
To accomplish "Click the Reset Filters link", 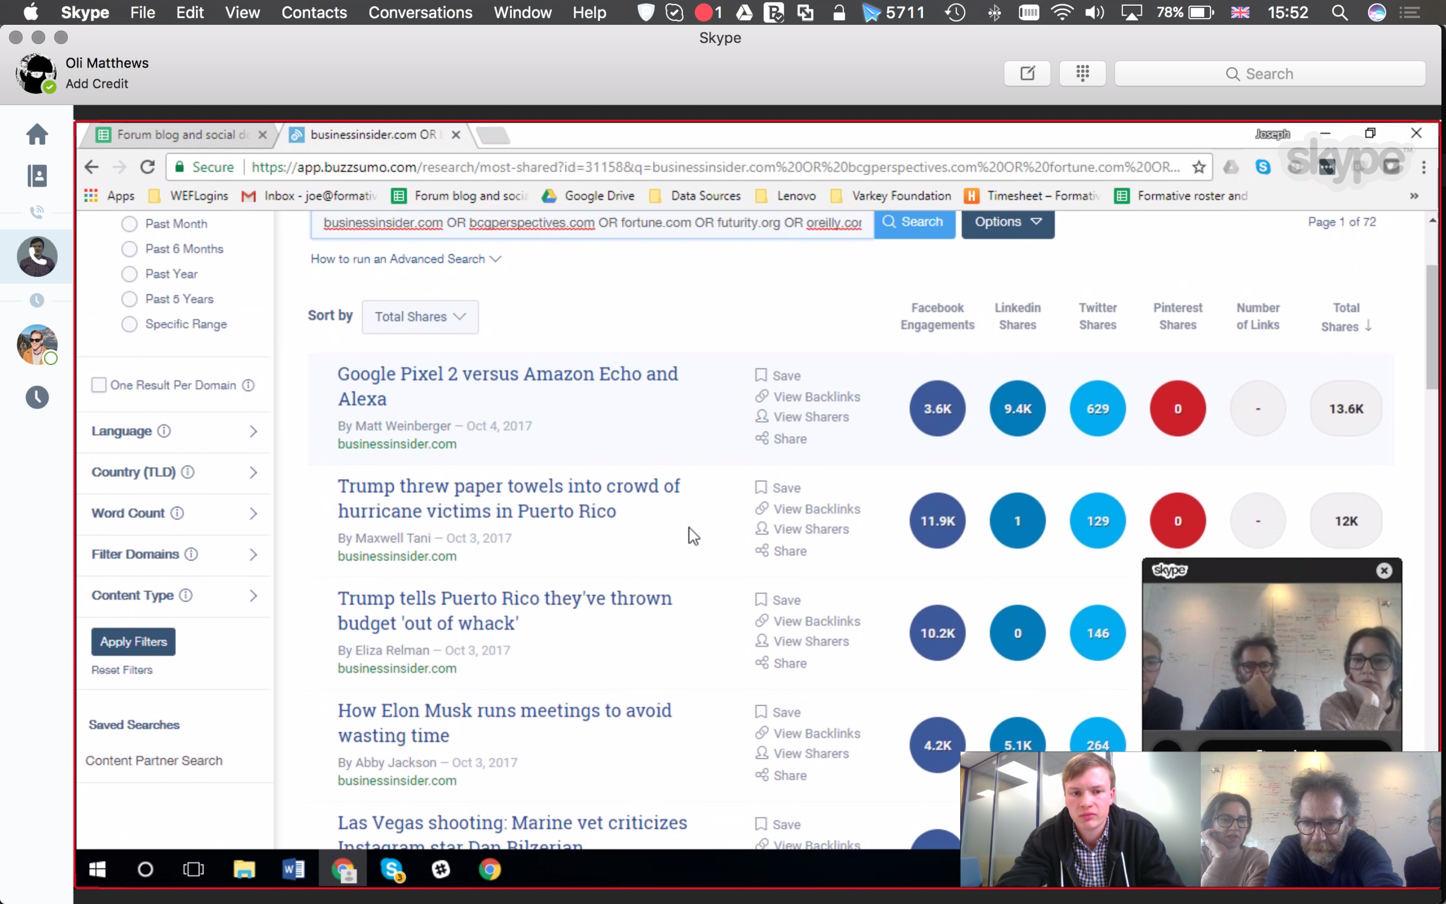I will point(122,670).
